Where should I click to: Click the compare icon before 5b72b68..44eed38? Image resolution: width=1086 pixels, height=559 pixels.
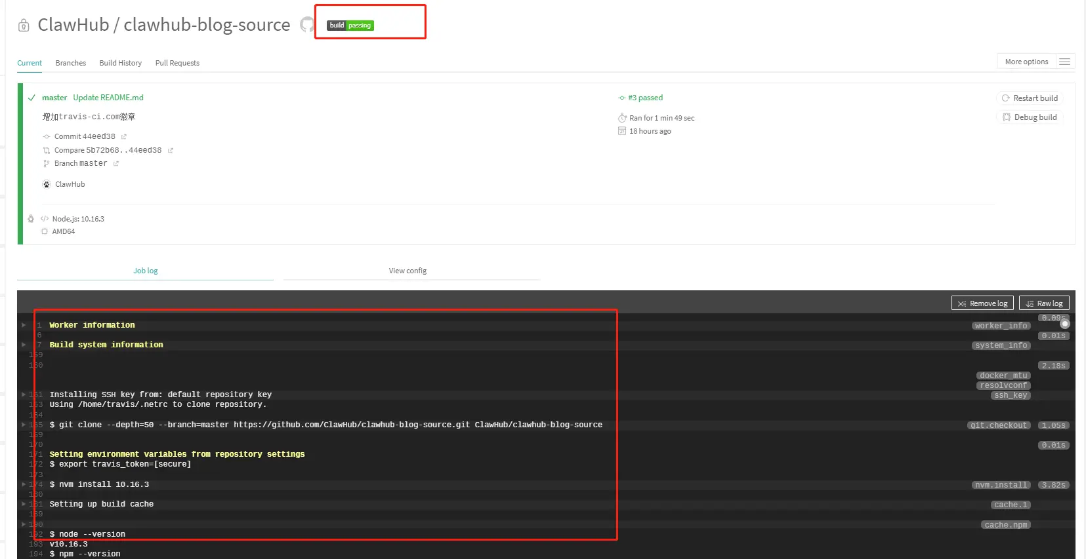coord(47,150)
